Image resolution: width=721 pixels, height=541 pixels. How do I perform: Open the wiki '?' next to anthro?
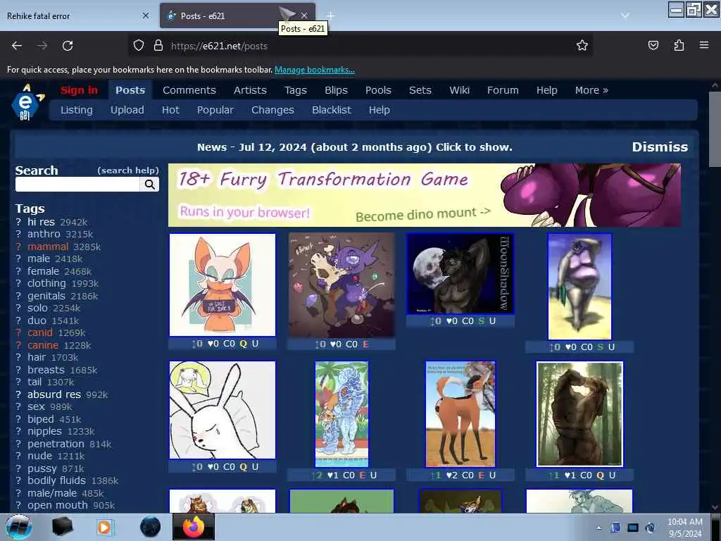[x=18, y=234]
